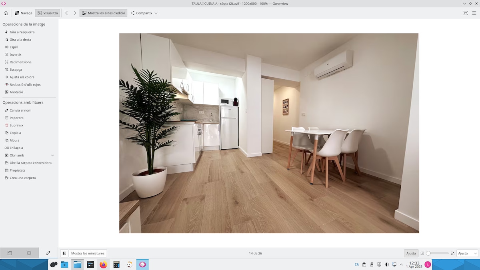Open the calculator taskbar icon
This screenshot has width=480, height=270.
coord(116,264)
